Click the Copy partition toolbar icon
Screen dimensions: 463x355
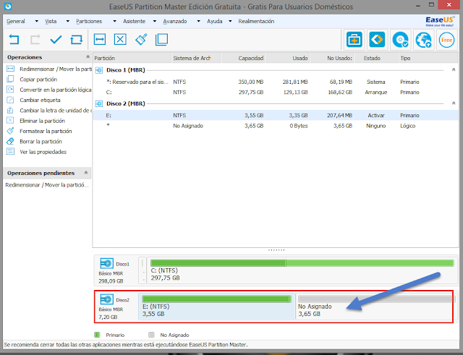click(x=161, y=39)
